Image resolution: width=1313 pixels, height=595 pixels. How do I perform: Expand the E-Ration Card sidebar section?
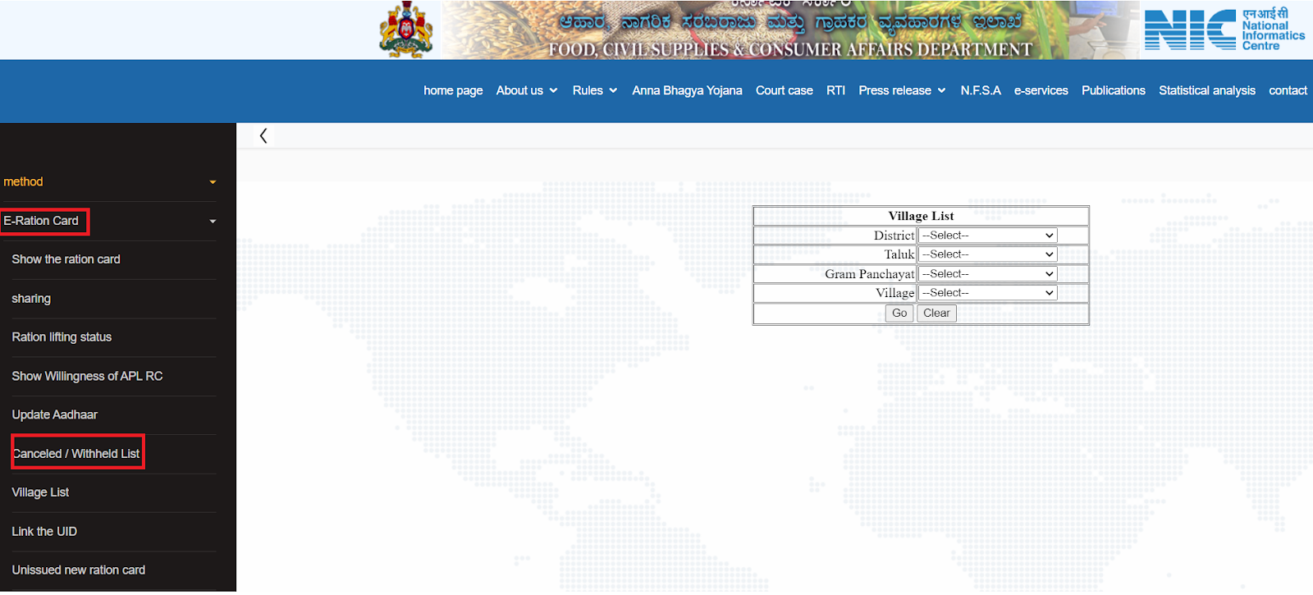[x=213, y=222]
